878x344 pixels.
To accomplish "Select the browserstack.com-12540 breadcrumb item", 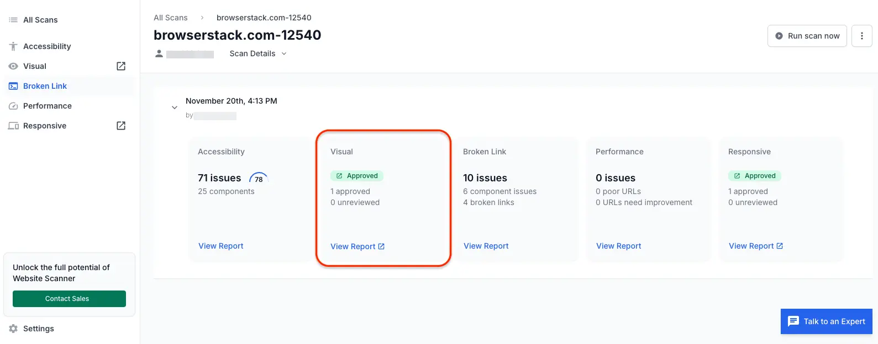I will (264, 17).
